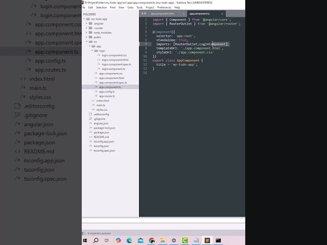The width and height of the screenshot is (327, 245).
Task: Collapse the src folder arrow
Action: click(x=87, y=42)
